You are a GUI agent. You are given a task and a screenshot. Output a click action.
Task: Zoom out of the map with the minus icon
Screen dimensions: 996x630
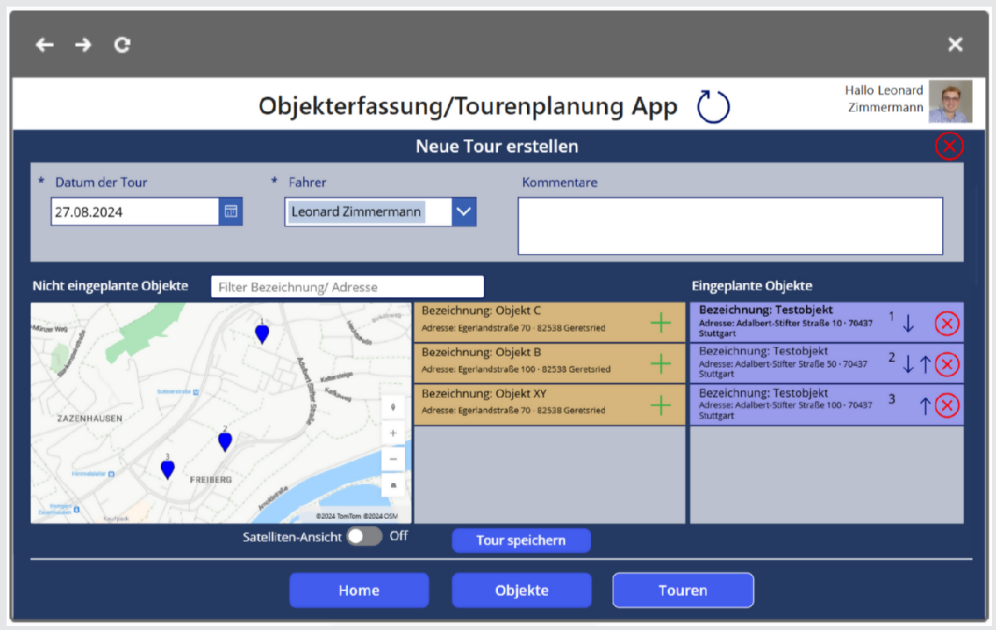click(x=393, y=458)
